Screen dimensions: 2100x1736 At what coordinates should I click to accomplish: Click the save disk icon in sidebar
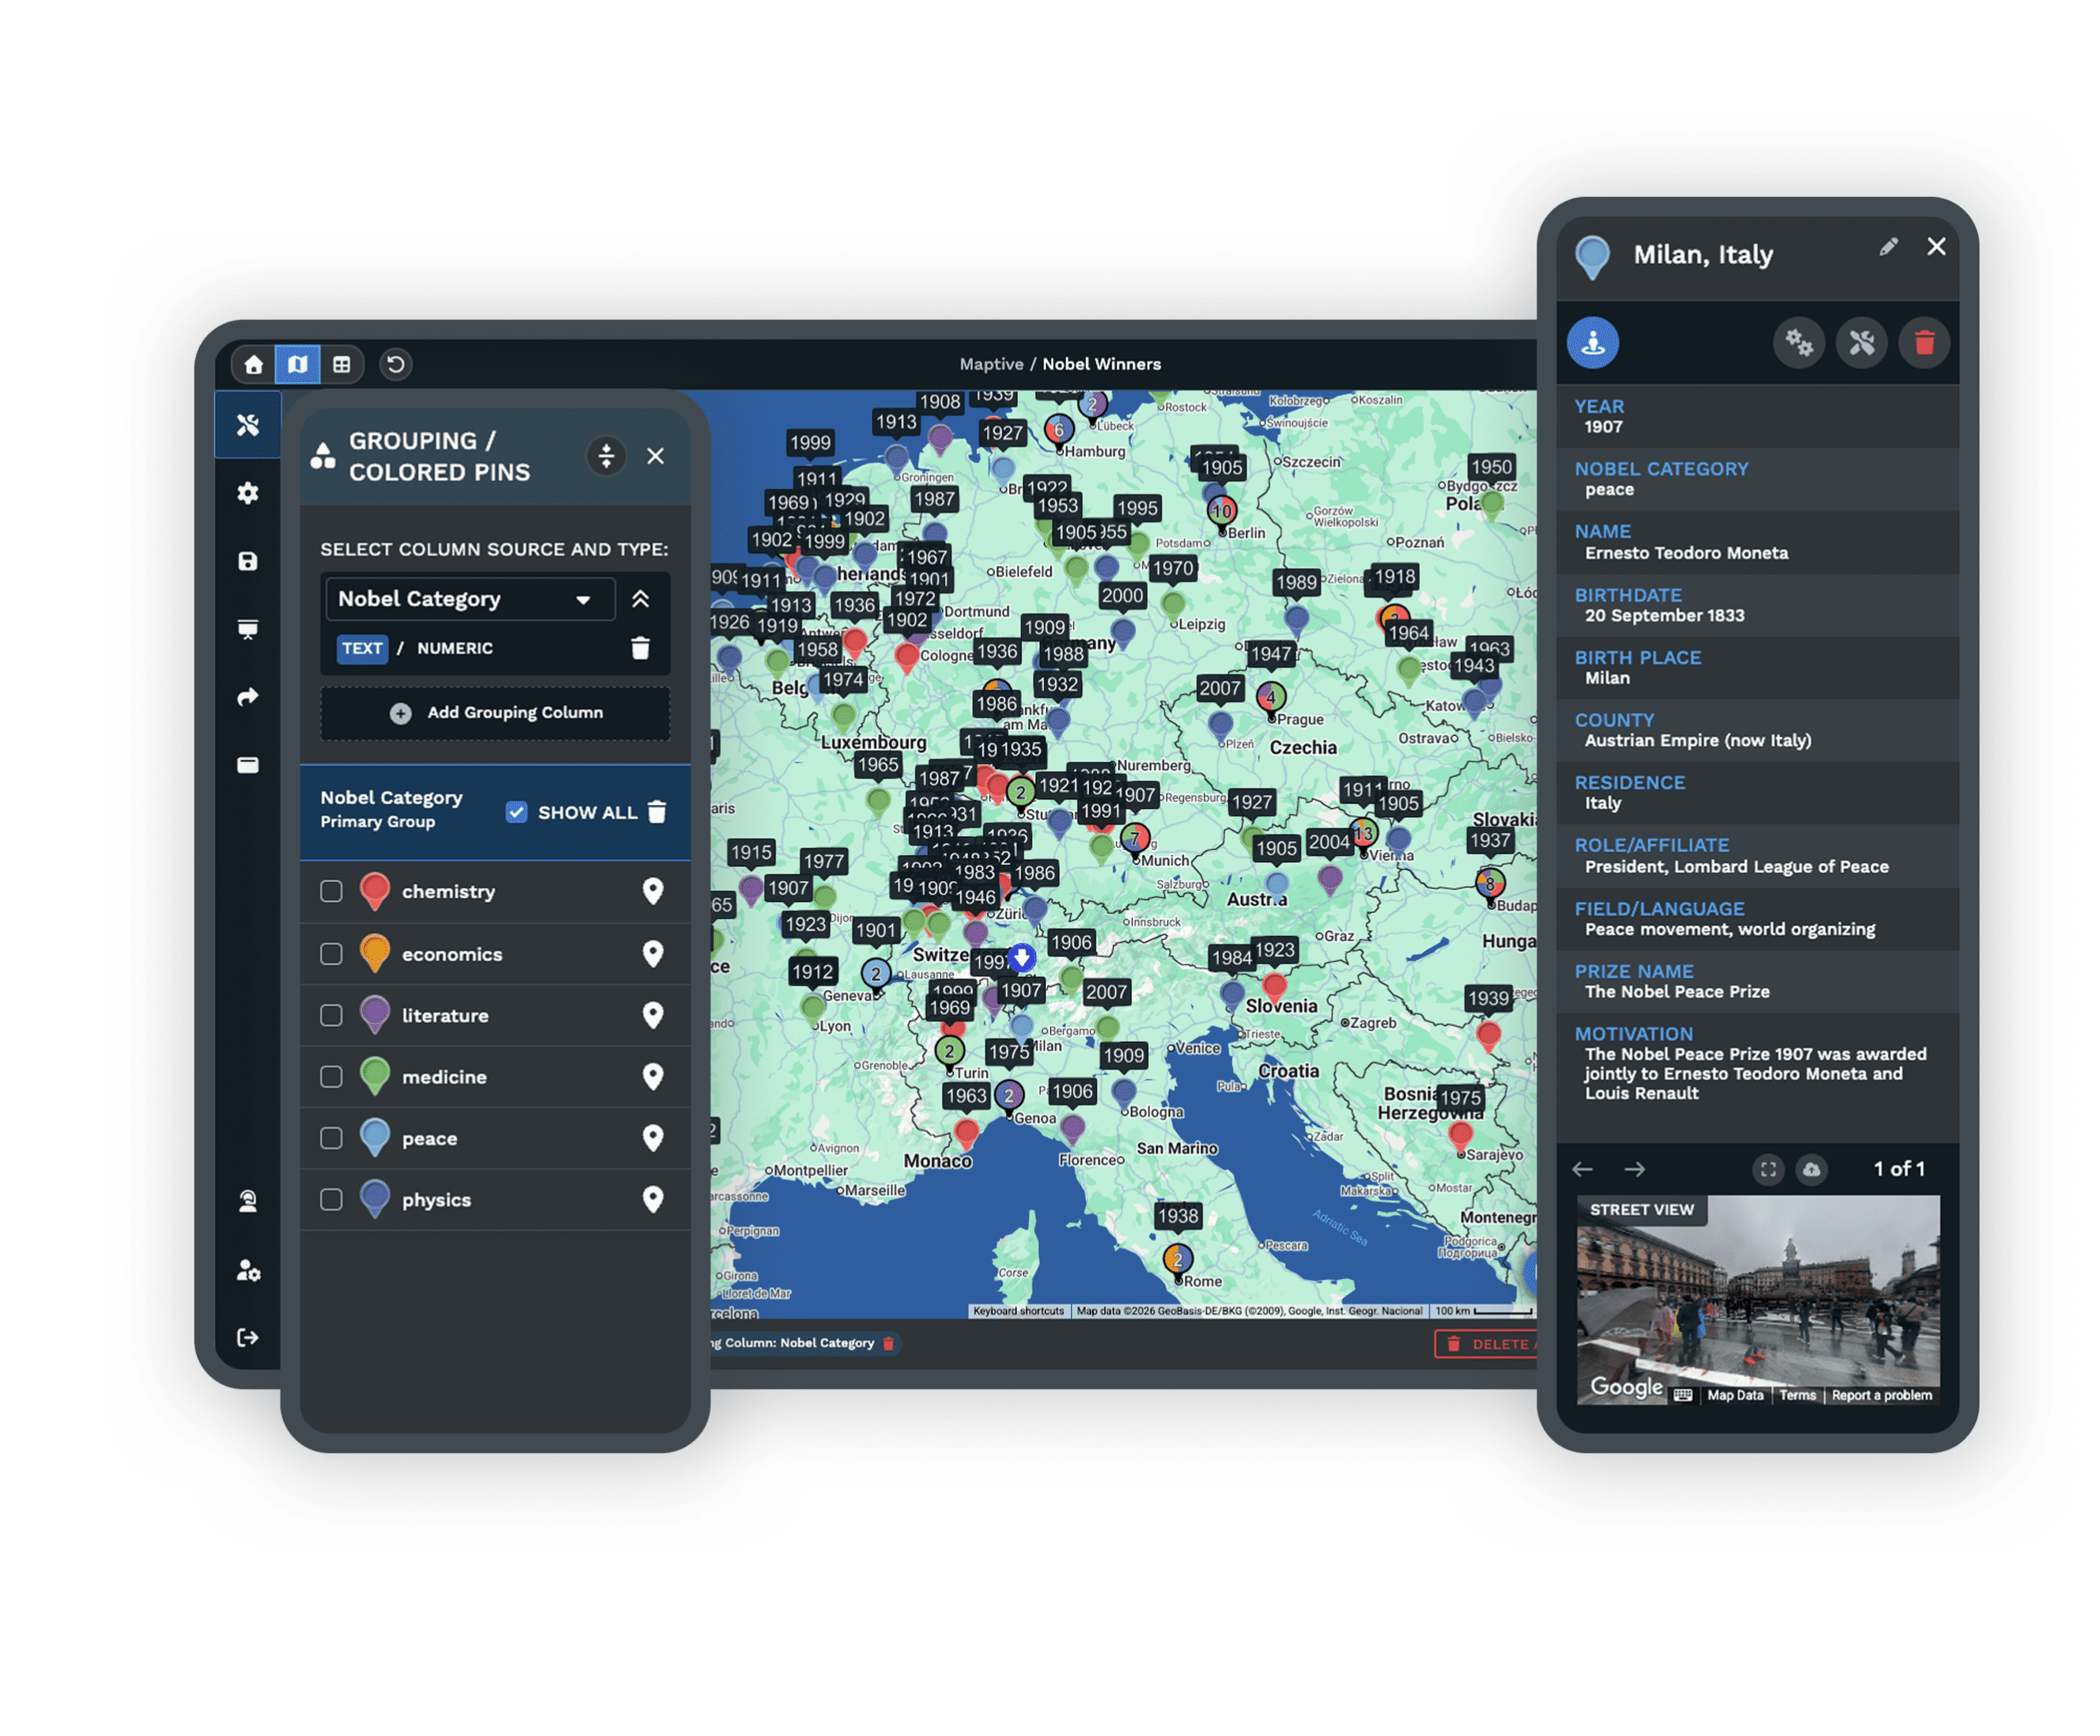[248, 561]
